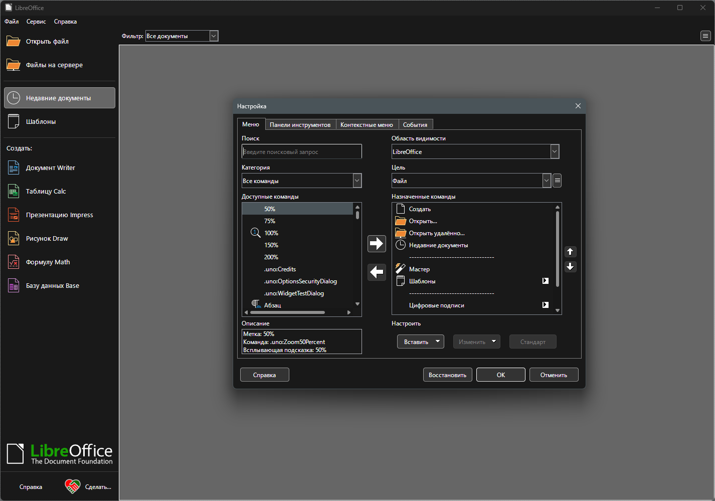
Task: Open the Изменить dropdown button
Action: point(477,342)
